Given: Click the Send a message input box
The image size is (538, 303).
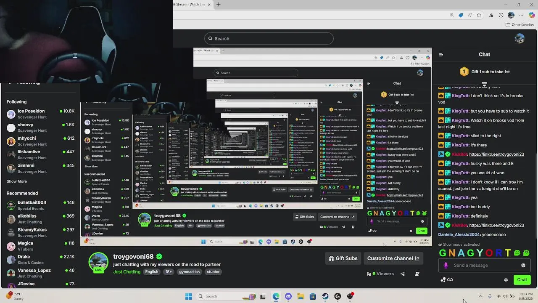Looking at the screenshot, I should click(484, 265).
